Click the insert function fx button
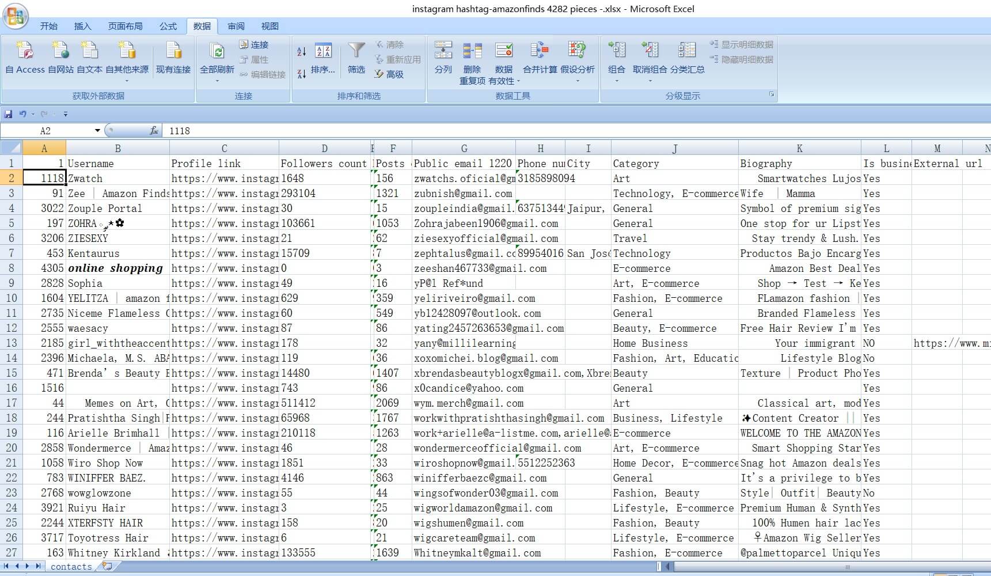This screenshot has height=576, width=991. 154,131
